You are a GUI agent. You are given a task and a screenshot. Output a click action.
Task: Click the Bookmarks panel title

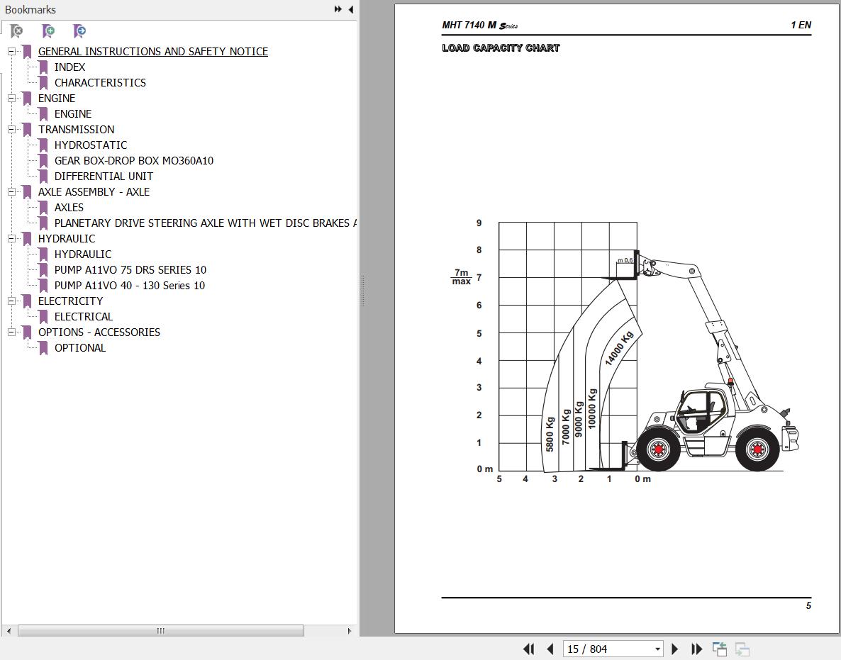point(30,10)
